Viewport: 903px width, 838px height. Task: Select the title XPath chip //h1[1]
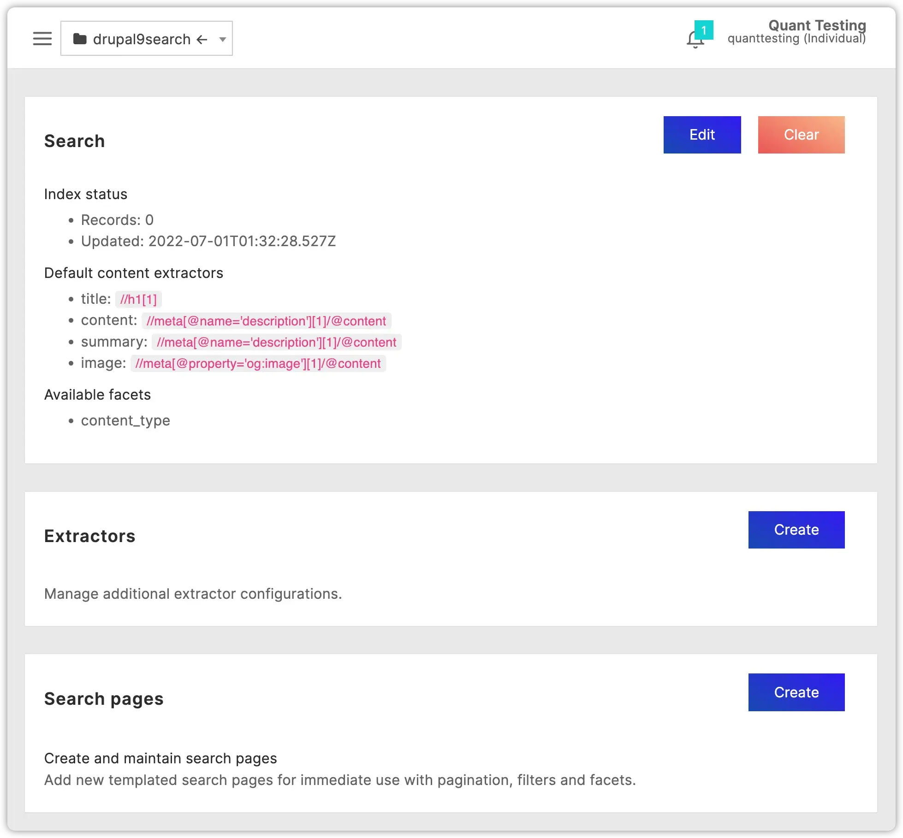click(138, 299)
